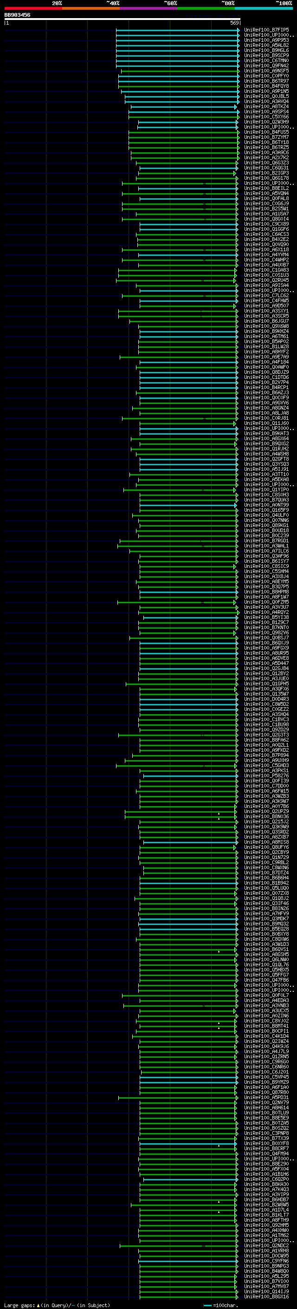Open hit UniRef100_B9HGL6
This screenshot has height=1309, width=297.
266,50
